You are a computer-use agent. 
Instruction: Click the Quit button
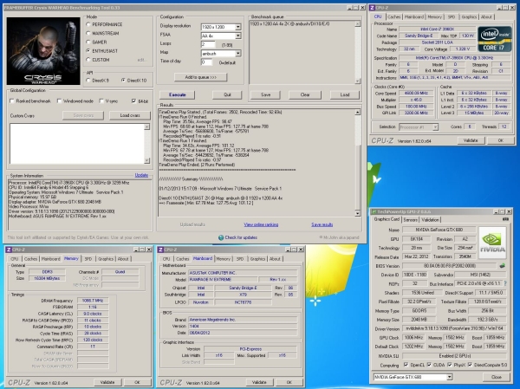227,94
